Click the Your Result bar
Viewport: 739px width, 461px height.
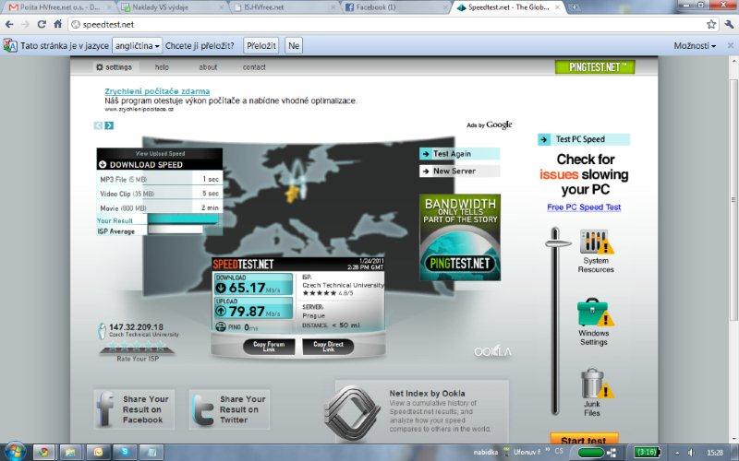pos(183,219)
